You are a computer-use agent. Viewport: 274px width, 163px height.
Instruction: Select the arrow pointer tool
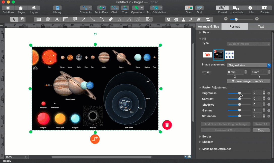pyautogui.click(x=14, y=19)
